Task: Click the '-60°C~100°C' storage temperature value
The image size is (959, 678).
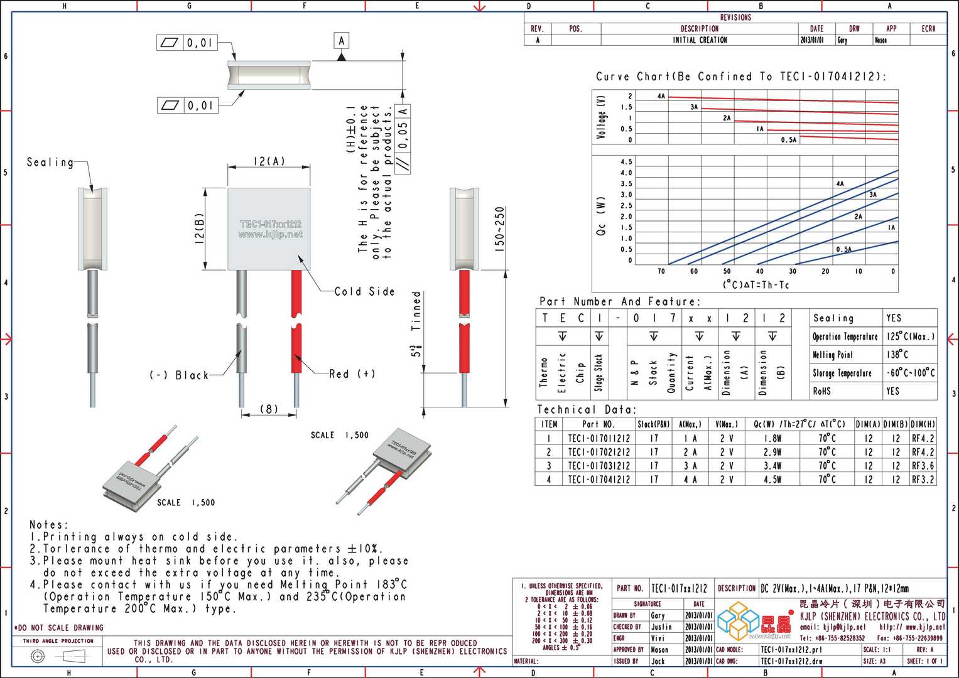Action: (910, 373)
